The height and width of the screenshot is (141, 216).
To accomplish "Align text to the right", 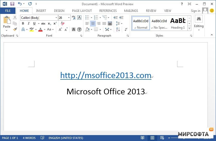I will pos(99,23).
